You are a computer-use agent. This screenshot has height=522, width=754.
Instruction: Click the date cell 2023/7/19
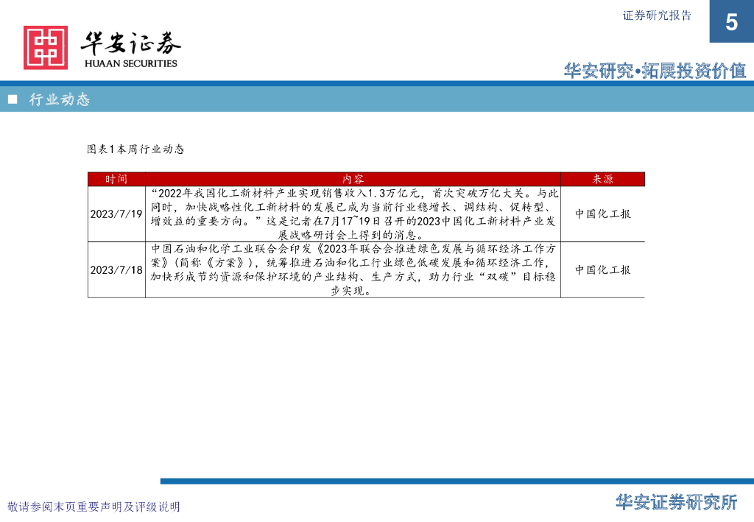coord(116,214)
